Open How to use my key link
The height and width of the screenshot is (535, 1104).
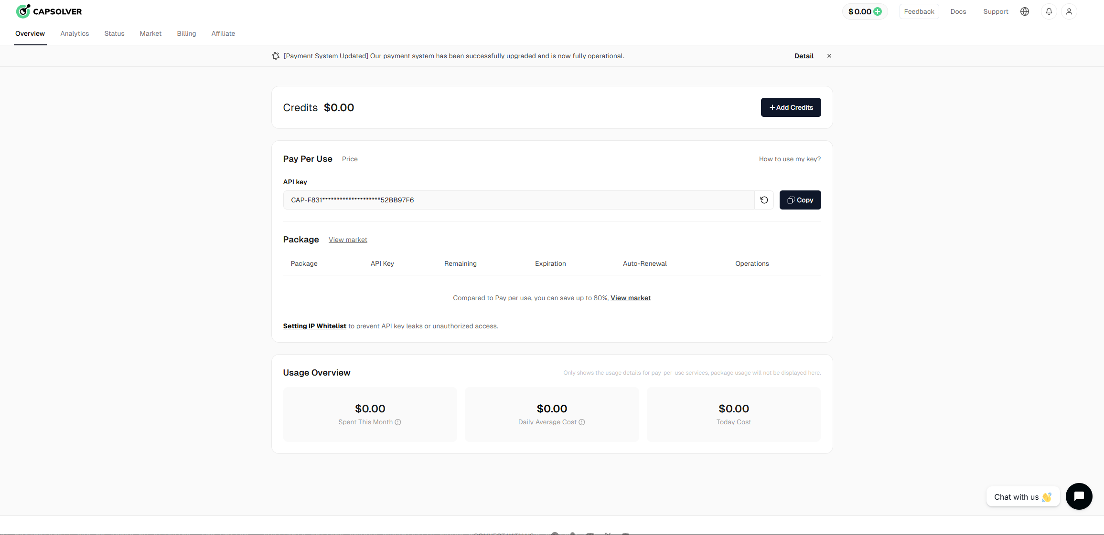click(790, 159)
